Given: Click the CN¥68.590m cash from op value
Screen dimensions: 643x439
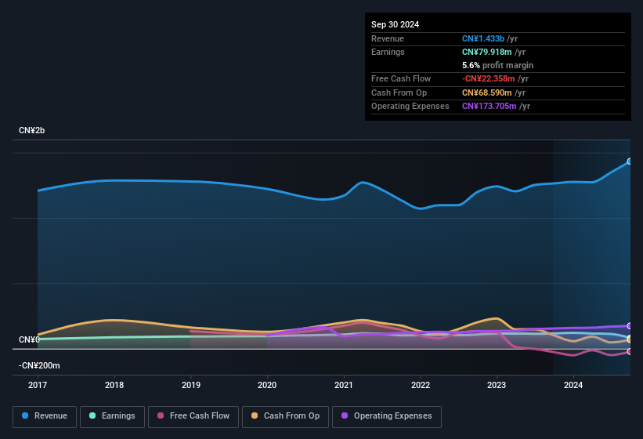Looking at the screenshot, I should point(487,93).
